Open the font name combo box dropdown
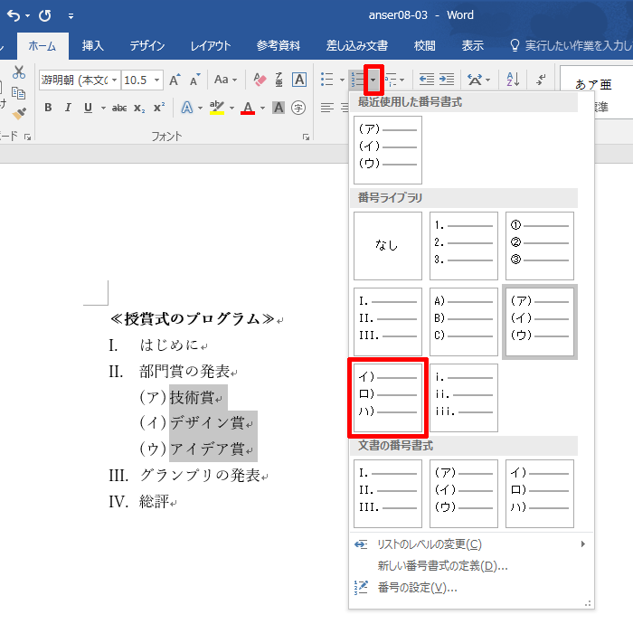Viewport: 633px width, 624px height. click(115, 80)
